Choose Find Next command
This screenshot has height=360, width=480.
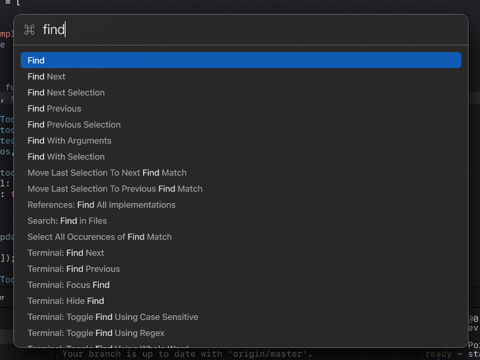point(241,76)
